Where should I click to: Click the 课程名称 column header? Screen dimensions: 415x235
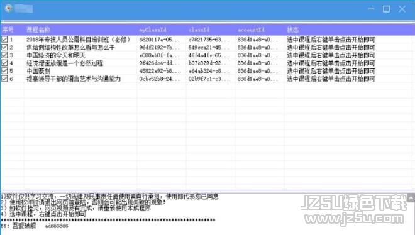pos(38,30)
